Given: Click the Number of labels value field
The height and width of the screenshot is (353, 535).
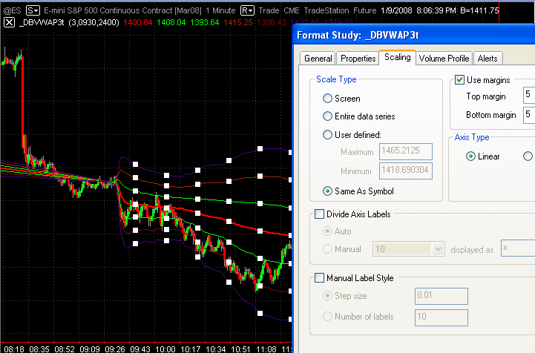Looking at the screenshot, I should [442, 317].
